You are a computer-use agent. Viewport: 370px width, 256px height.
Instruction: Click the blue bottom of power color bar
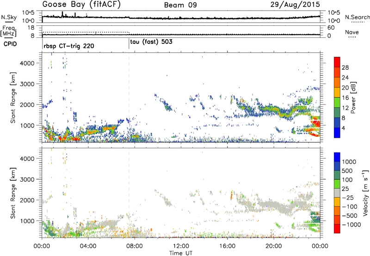(x=337, y=133)
